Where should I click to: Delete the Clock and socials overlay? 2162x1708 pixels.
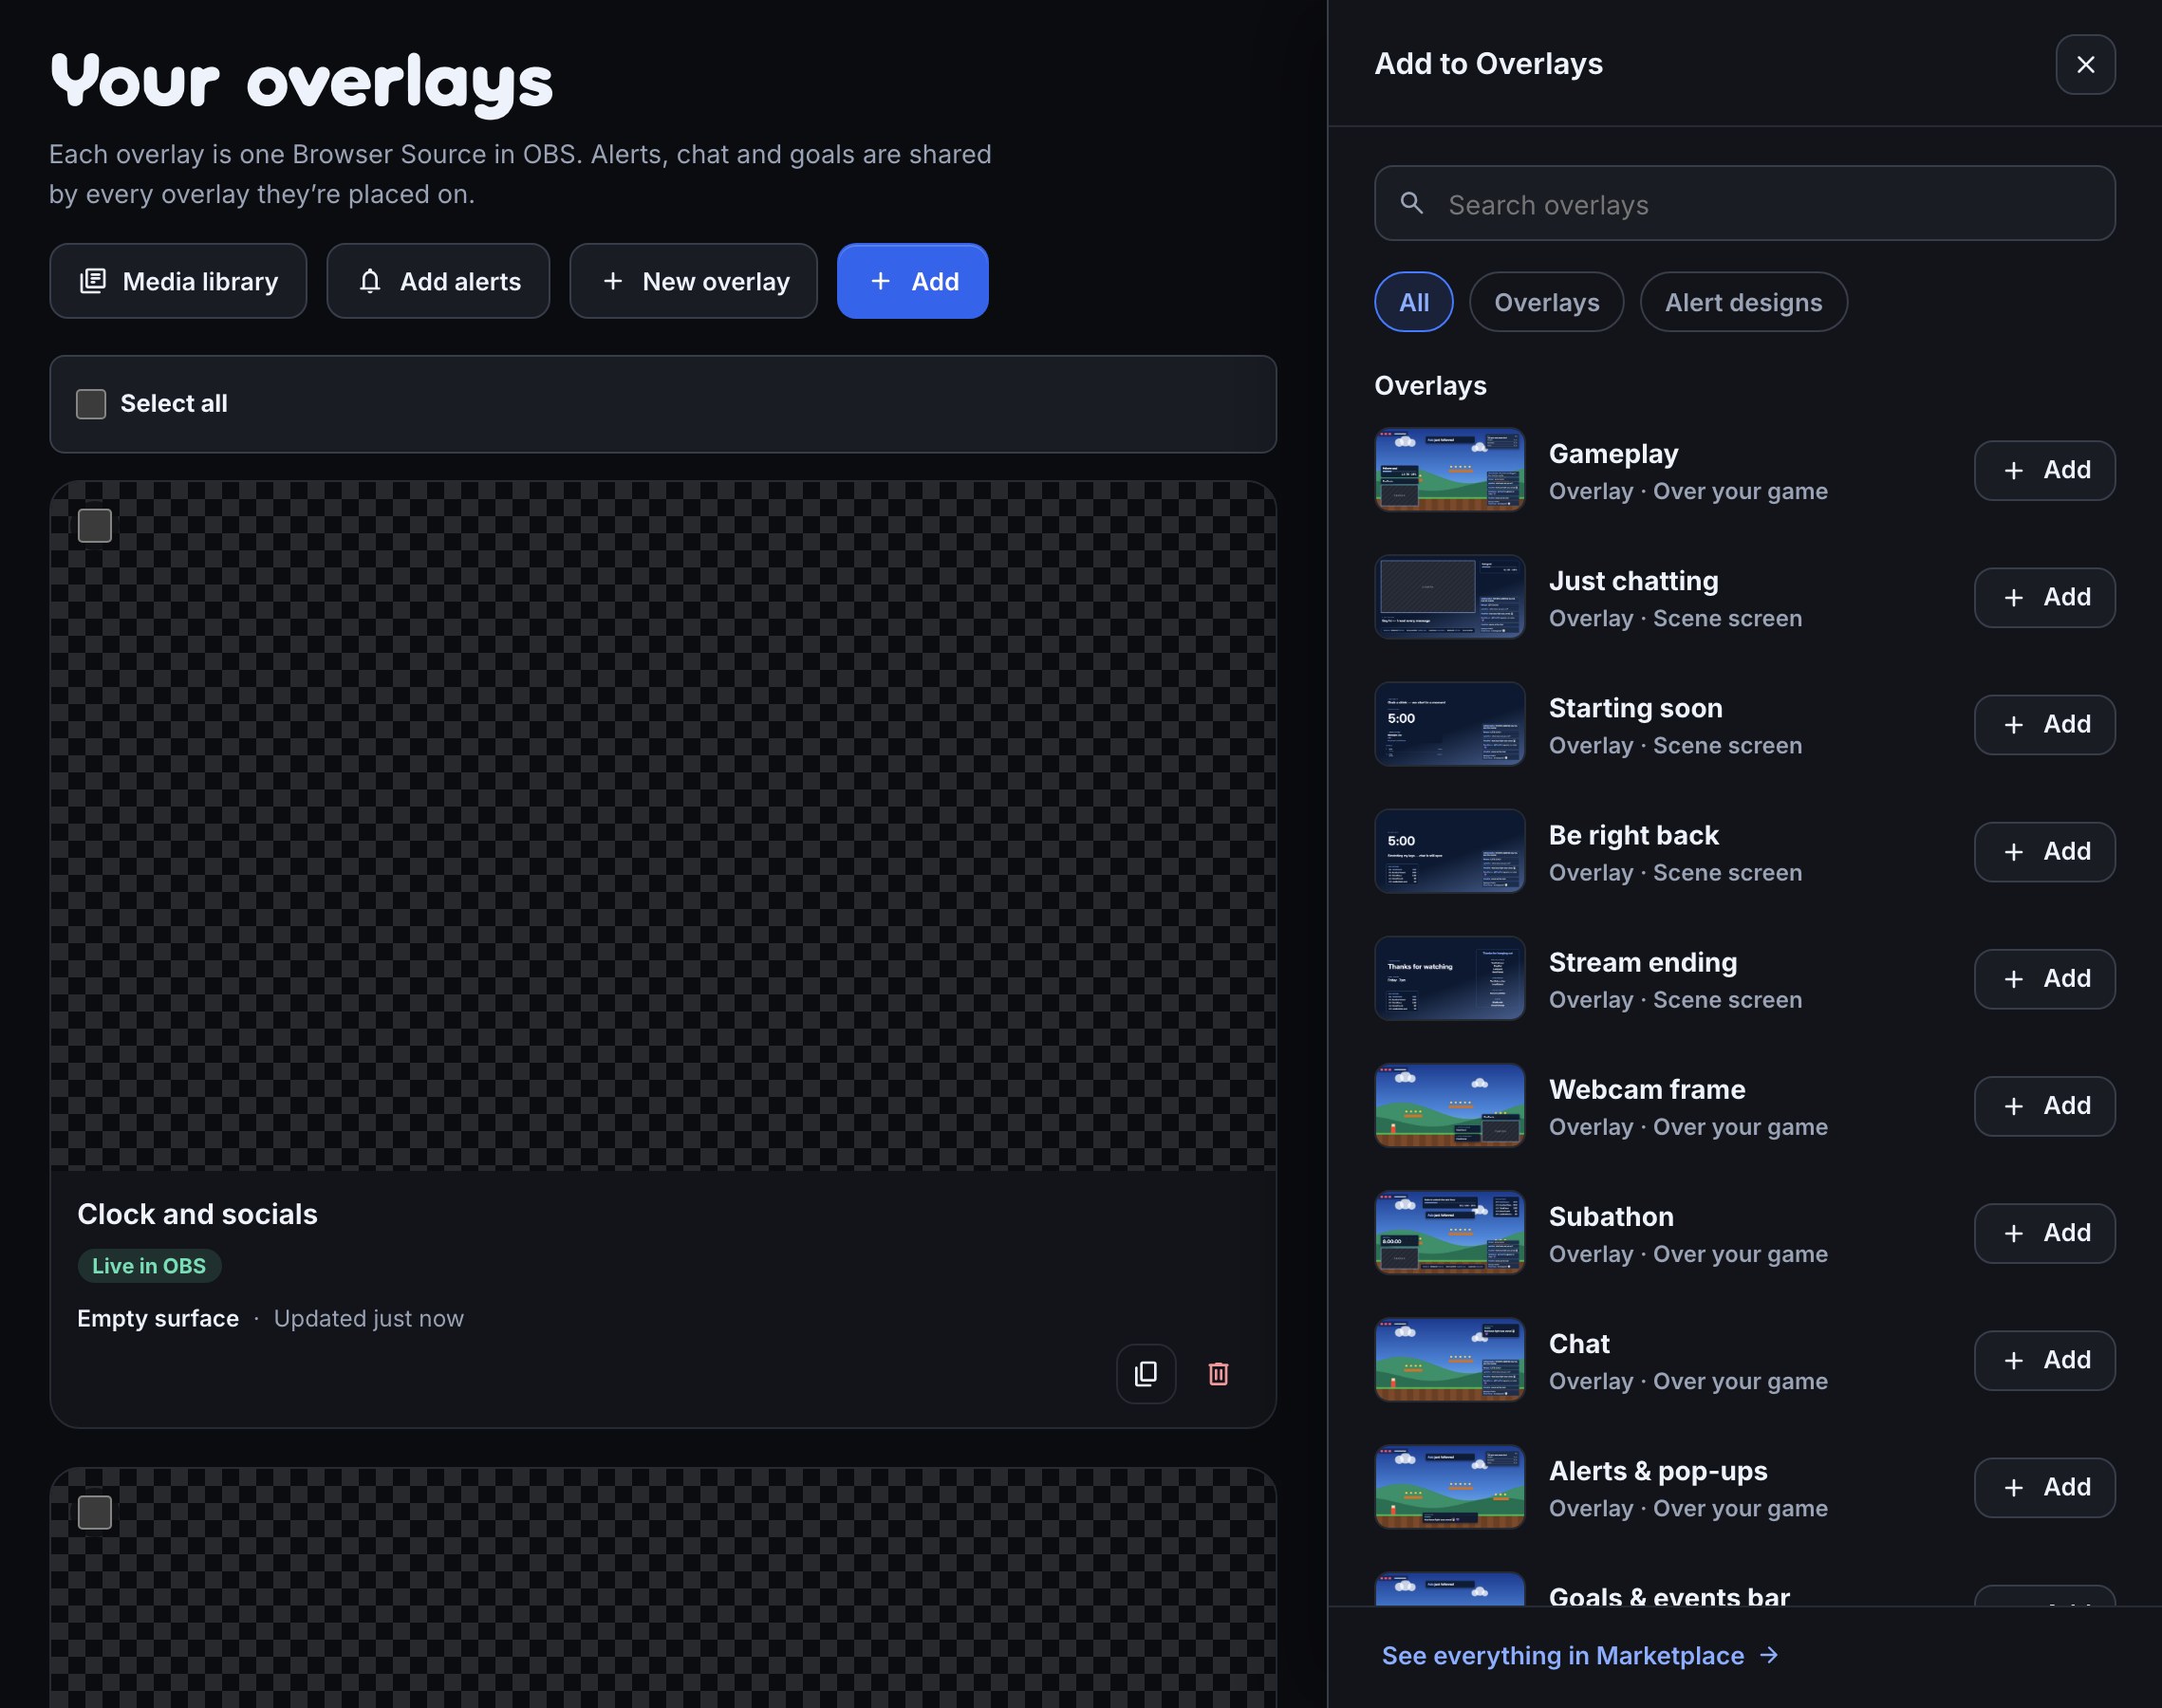pos(1218,1374)
